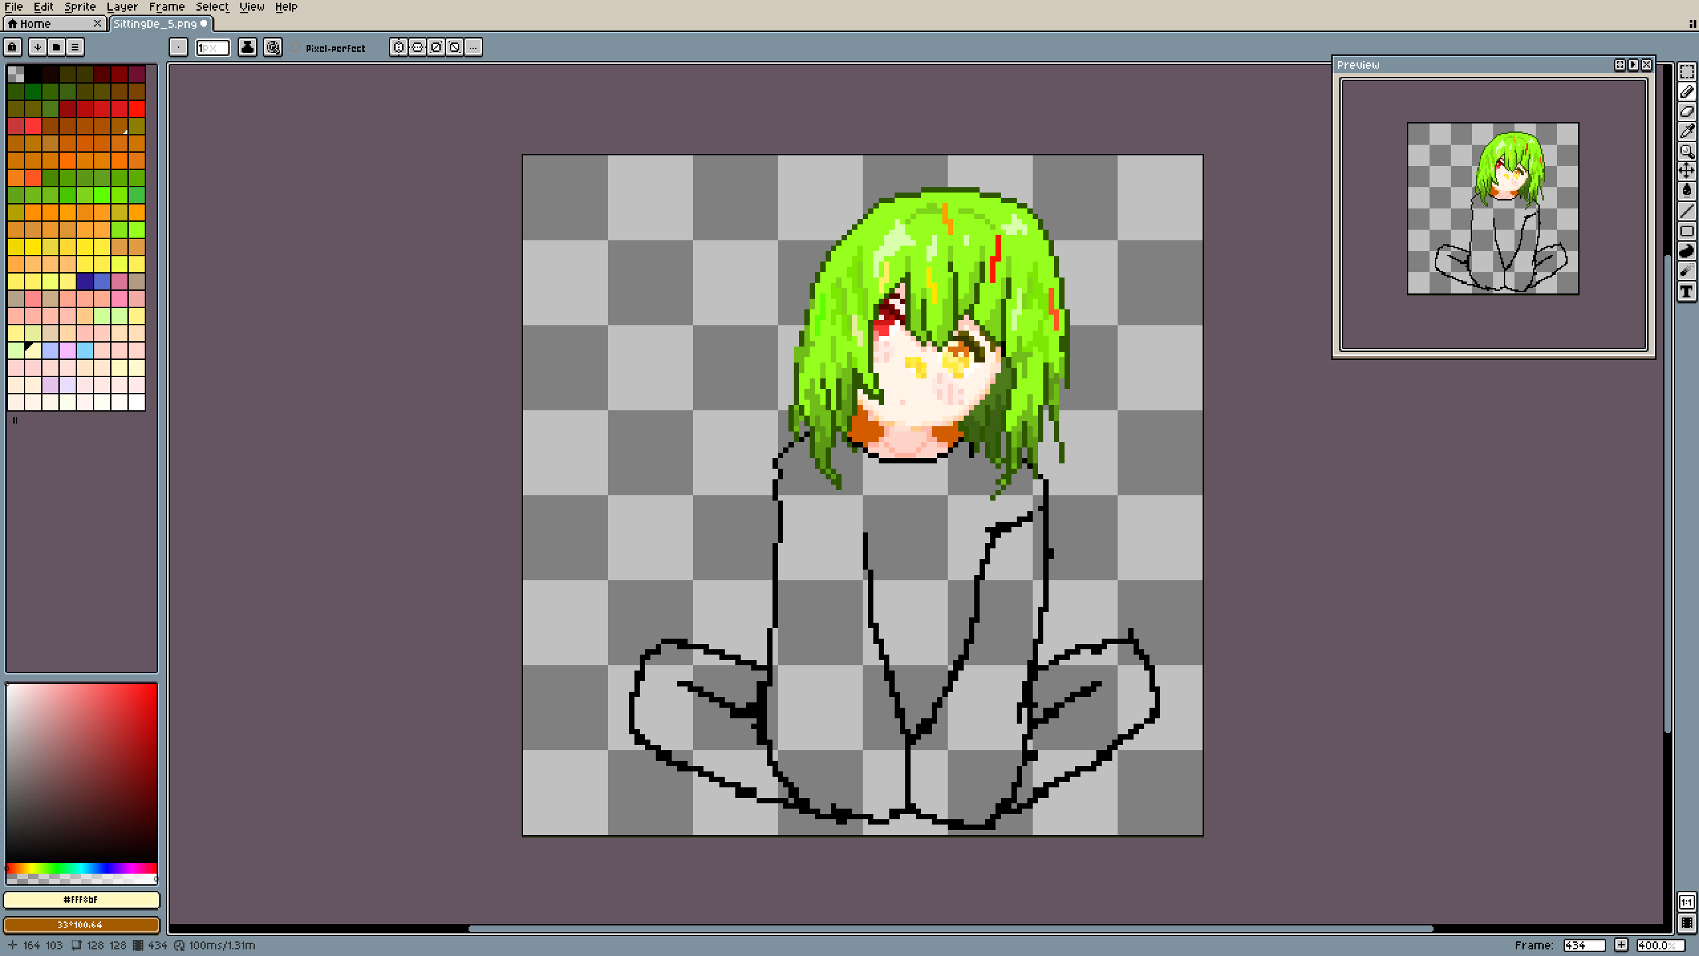The width and height of the screenshot is (1699, 956).
Task: Open the View menu
Action: 252,7
